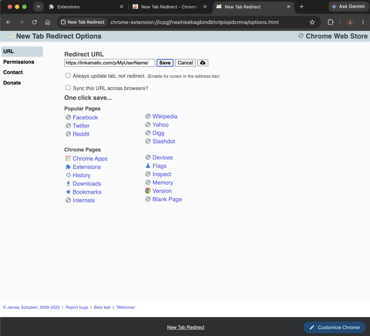
Task: Click the download arrow icon beside Downloads
Action: pos(68,183)
